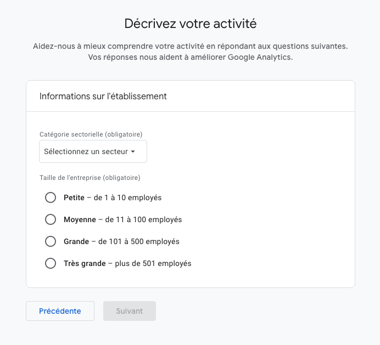
Task: Click the bold 'Moyenne' option label
Action: click(x=80, y=219)
